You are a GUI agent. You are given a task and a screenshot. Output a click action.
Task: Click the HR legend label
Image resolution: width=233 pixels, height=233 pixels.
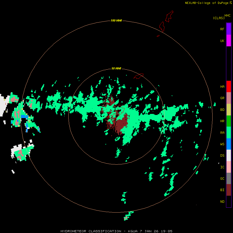pyautogui.click(x=222, y=121)
